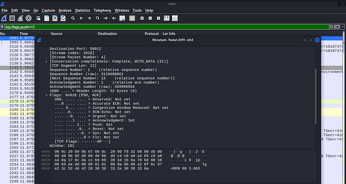This screenshot has height=184, width=346.
Task: Open the File menu
Action: tap(4, 10)
